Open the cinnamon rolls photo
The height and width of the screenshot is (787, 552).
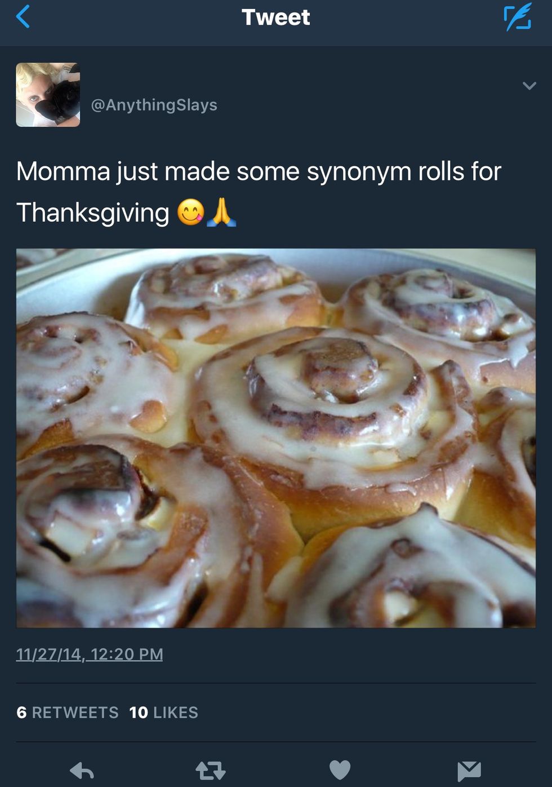click(275, 437)
